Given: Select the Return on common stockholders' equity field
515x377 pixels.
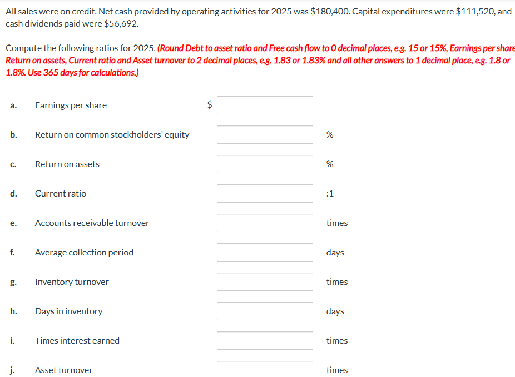Looking at the screenshot, I should (x=265, y=135).
